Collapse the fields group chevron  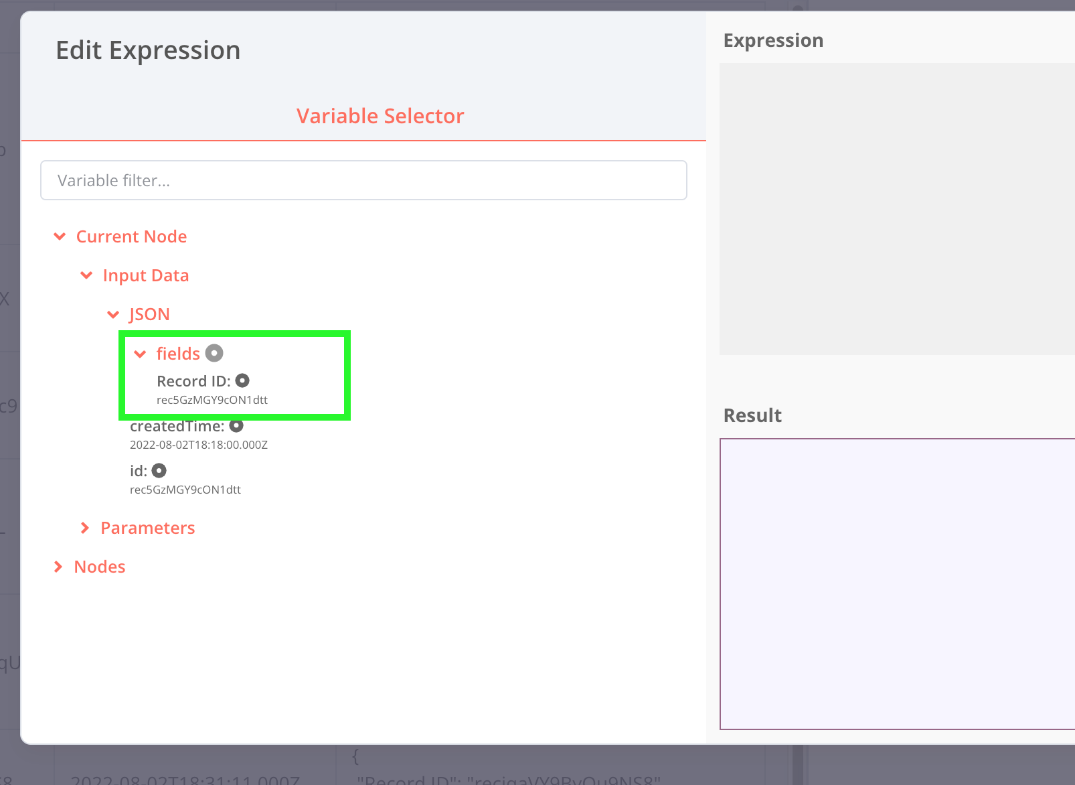[x=140, y=354]
